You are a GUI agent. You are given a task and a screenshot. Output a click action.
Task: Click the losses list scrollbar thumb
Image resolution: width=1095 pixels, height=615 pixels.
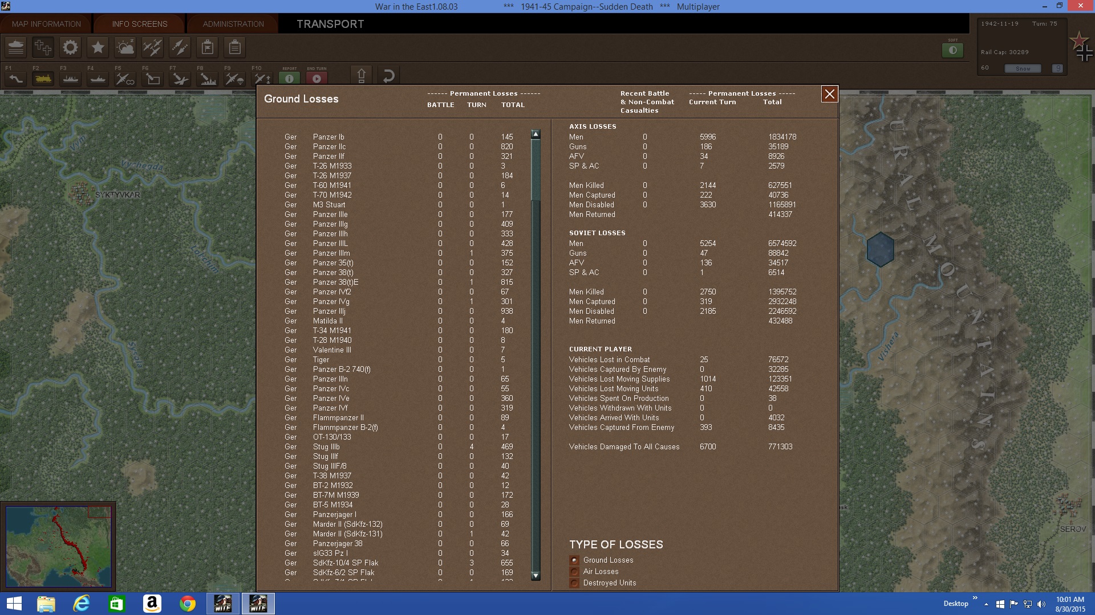tap(536, 170)
